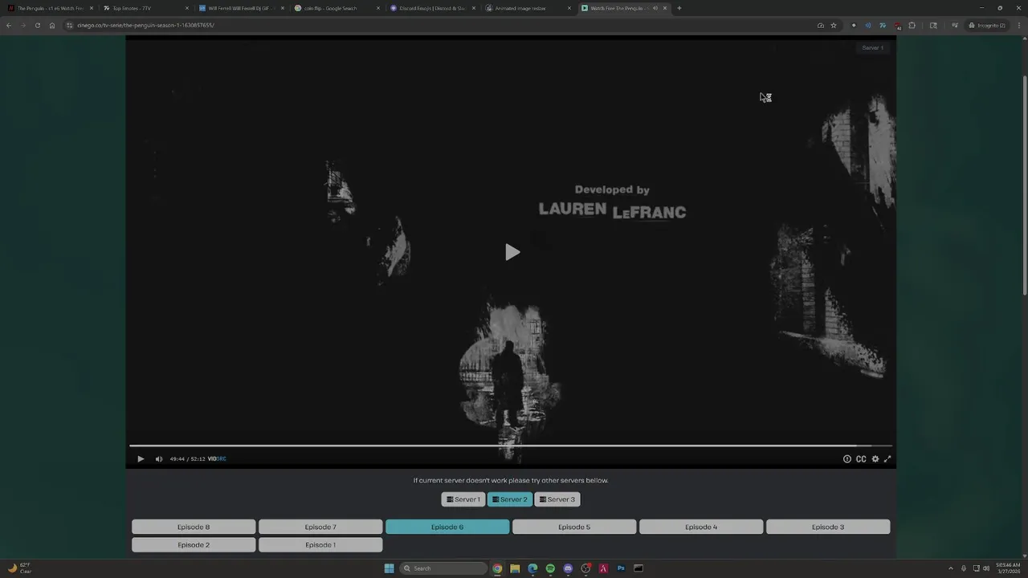Screen dimensions: 1028x578
Task: Seek on the video progress bar
Action: (x=511, y=446)
